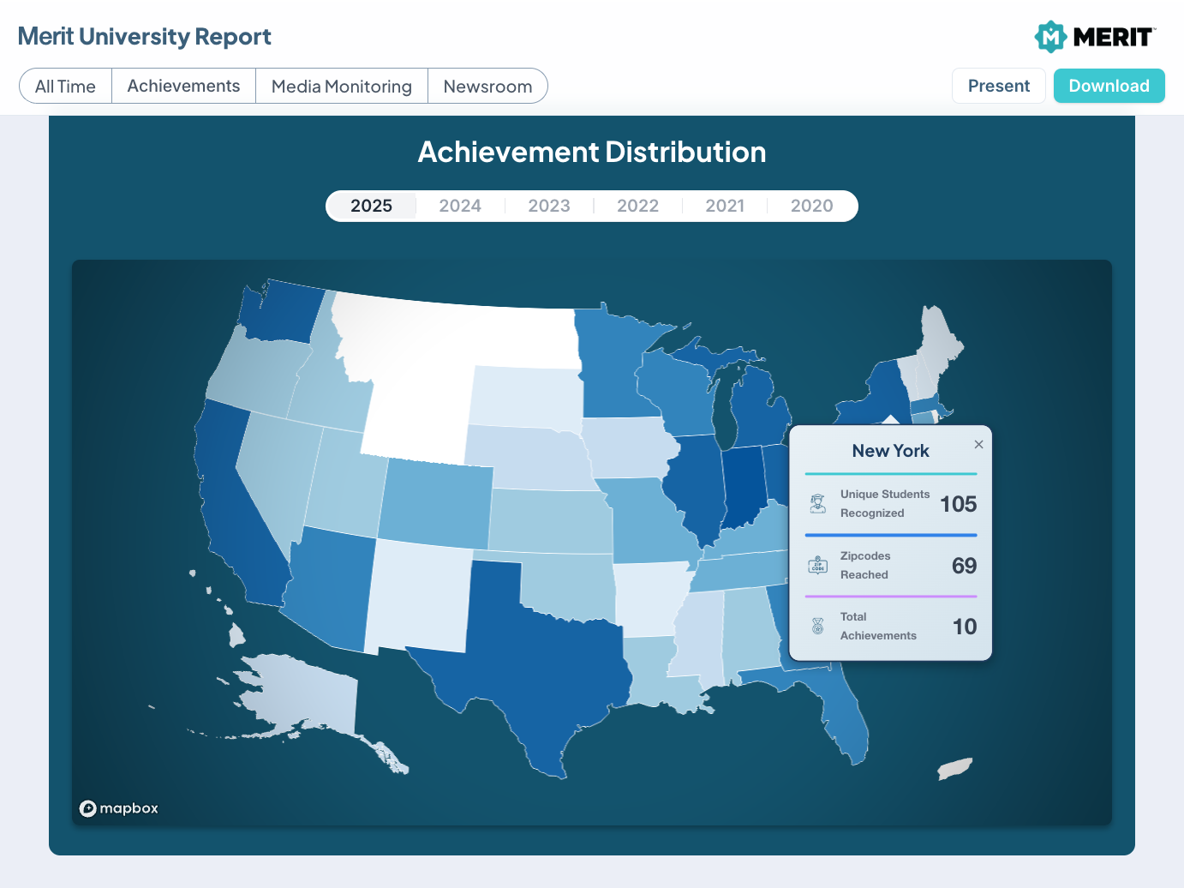Go to the Achievements tab

click(183, 87)
